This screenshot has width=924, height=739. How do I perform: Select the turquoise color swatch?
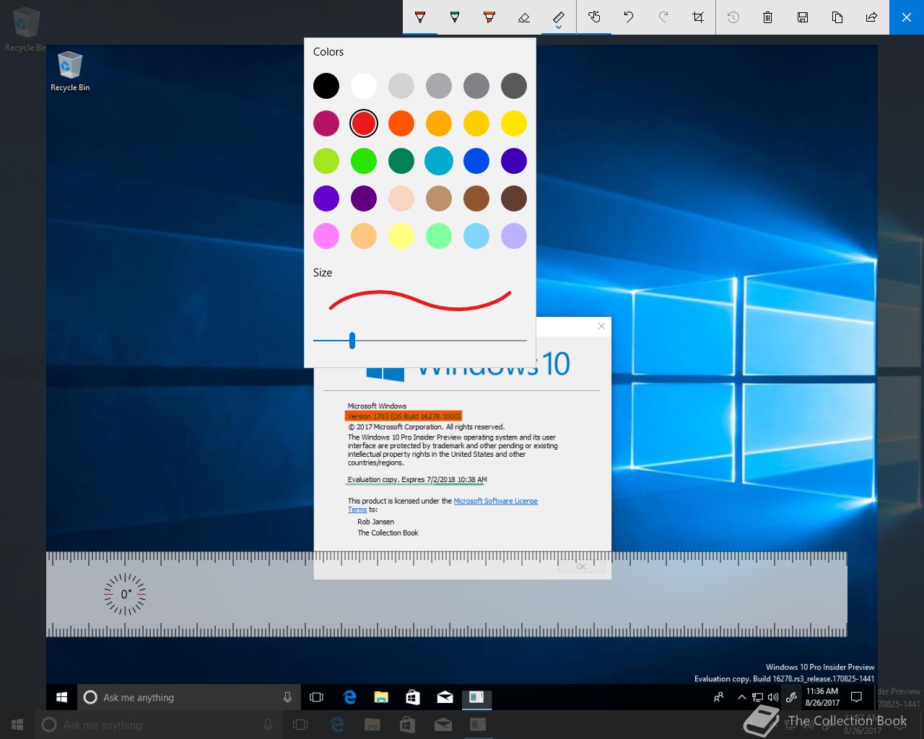click(x=439, y=161)
